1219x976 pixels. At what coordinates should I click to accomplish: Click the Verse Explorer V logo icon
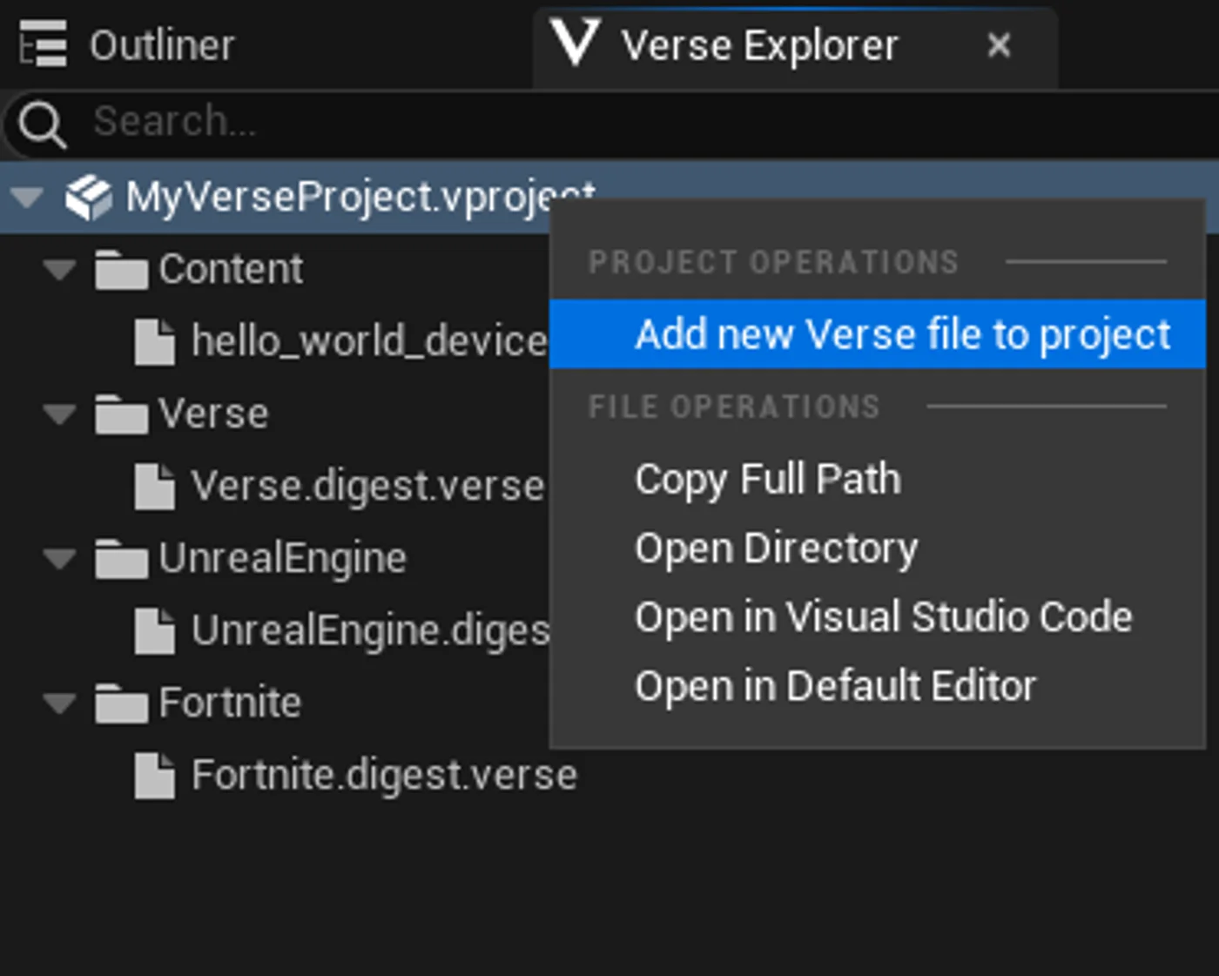(x=575, y=43)
